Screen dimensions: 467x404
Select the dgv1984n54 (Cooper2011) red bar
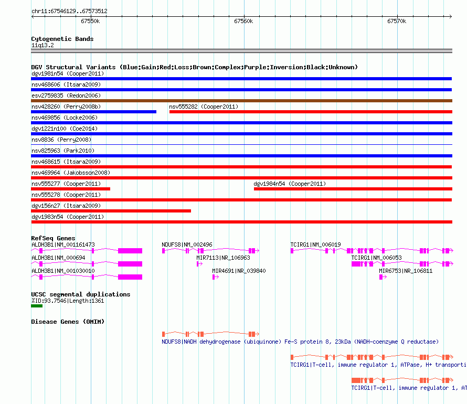[353, 189]
